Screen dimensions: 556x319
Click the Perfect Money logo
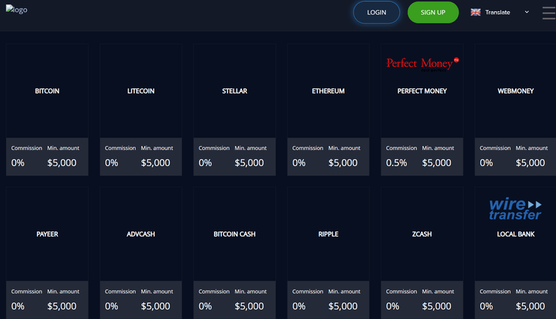click(423, 64)
